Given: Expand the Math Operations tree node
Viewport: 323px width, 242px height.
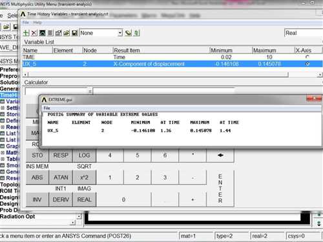Looking at the screenshot, I should pyautogui.click(x=3, y=152).
